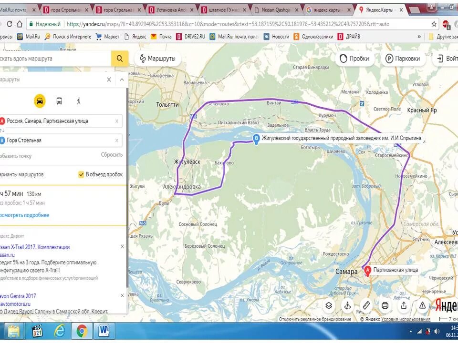Screen dimensions: 458x343
Task: Show Парковки parking layer
Action: click(403, 58)
